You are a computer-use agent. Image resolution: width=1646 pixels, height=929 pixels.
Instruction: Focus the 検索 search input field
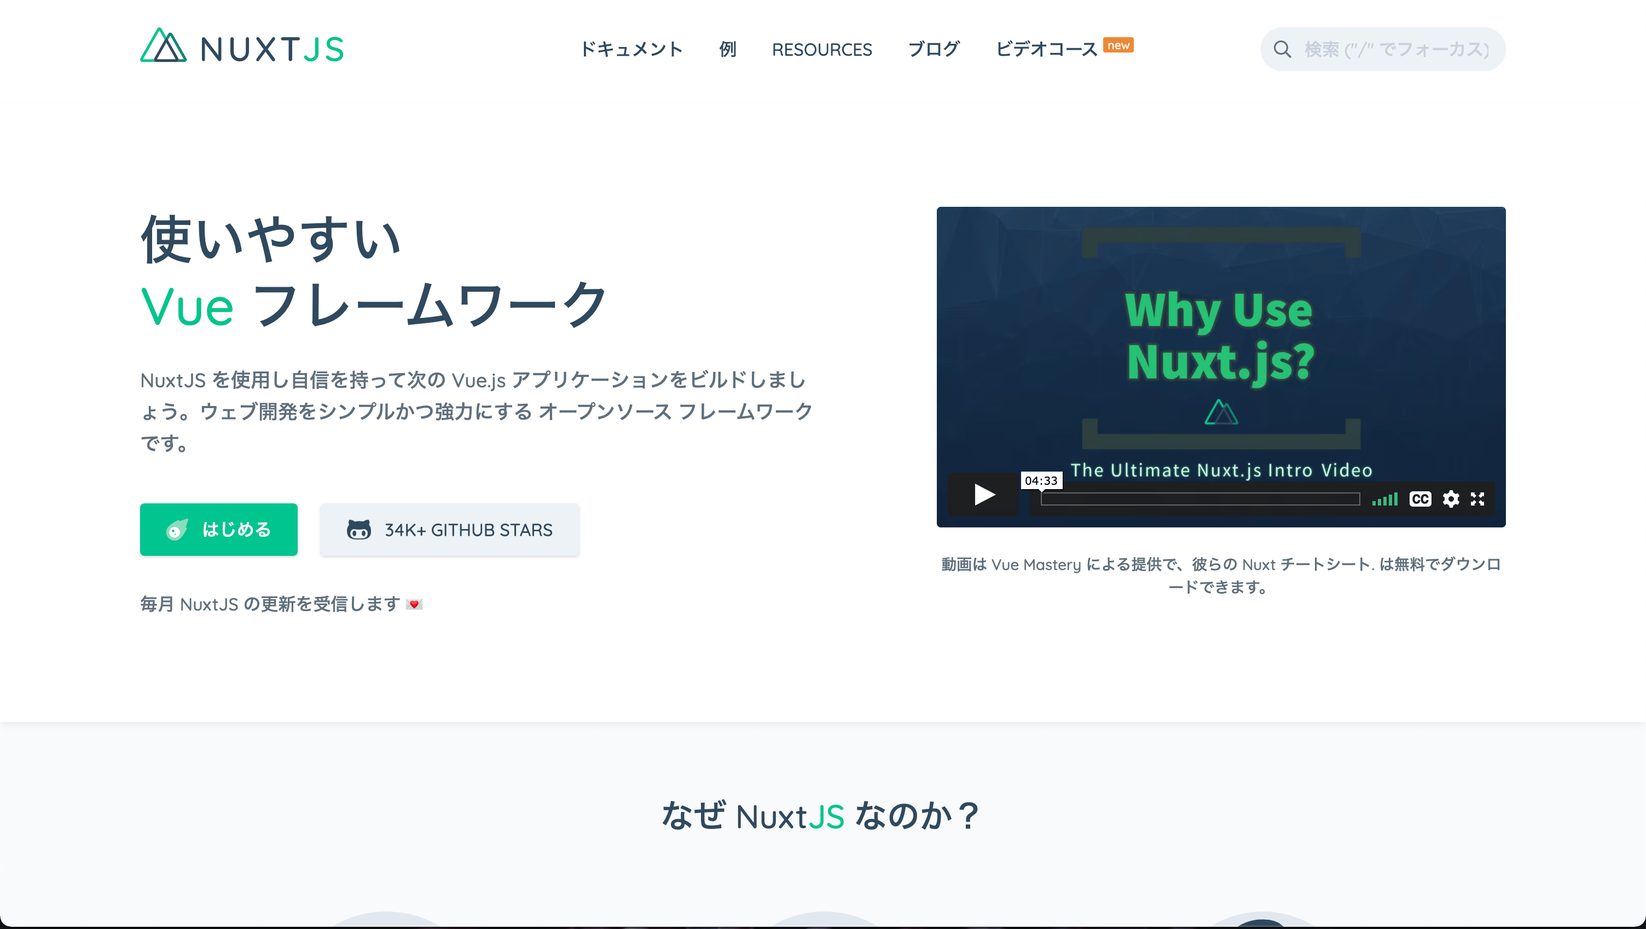pos(1383,49)
